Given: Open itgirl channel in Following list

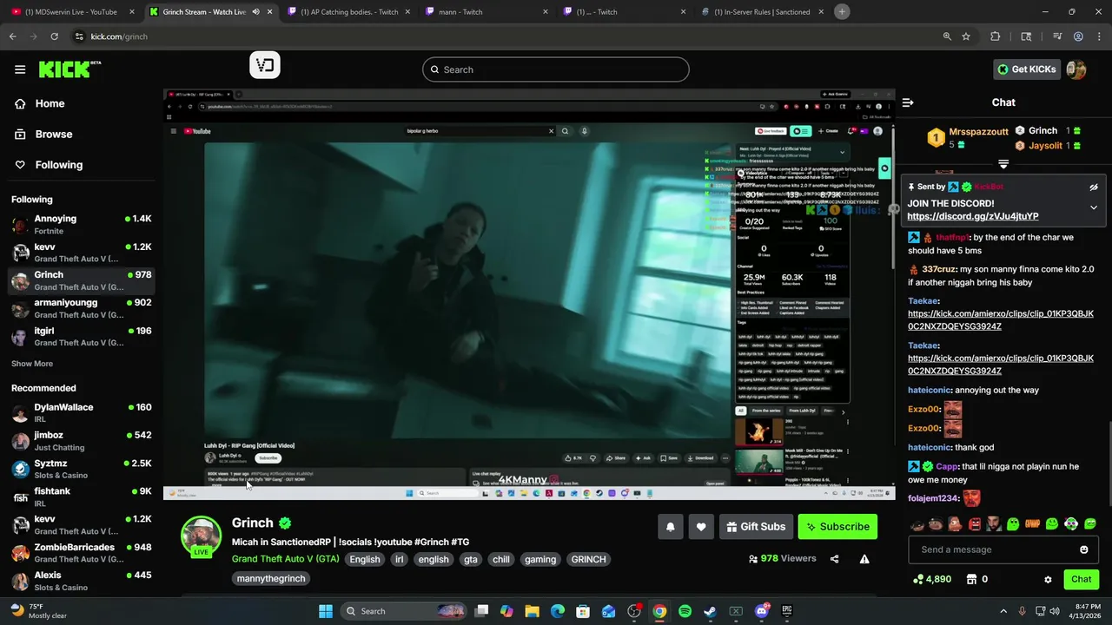Looking at the screenshot, I should [x=81, y=336].
